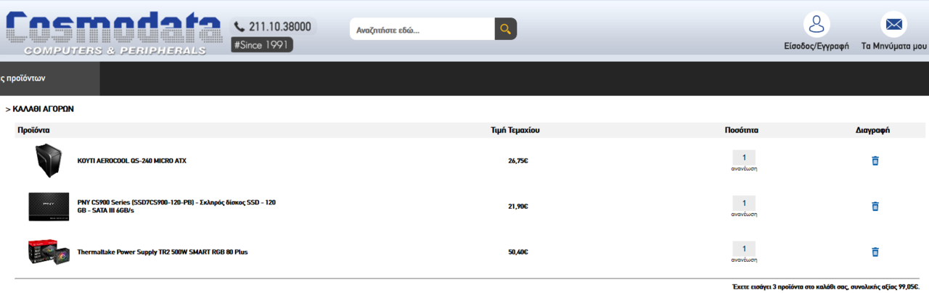The width and height of the screenshot is (929, 293).
Task: Edit quantity field for Thermaltake Power Supply
Action: click(743, 249)
